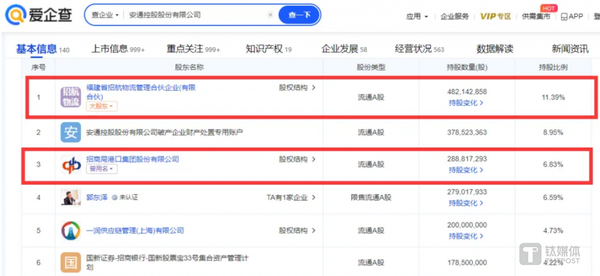Viewport: 600px width, 276px height.
Task: Clear the search box with X icon
Action: [270, 15]
